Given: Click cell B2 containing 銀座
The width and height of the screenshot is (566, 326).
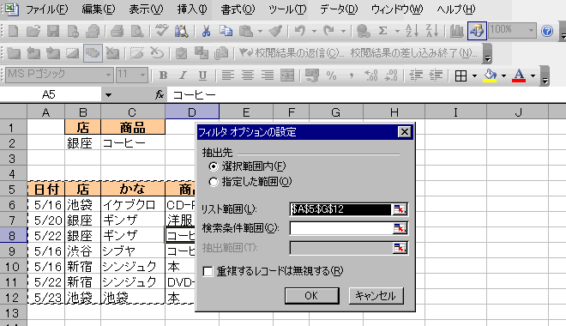Looking at the screenshot, I should (82, 143).
